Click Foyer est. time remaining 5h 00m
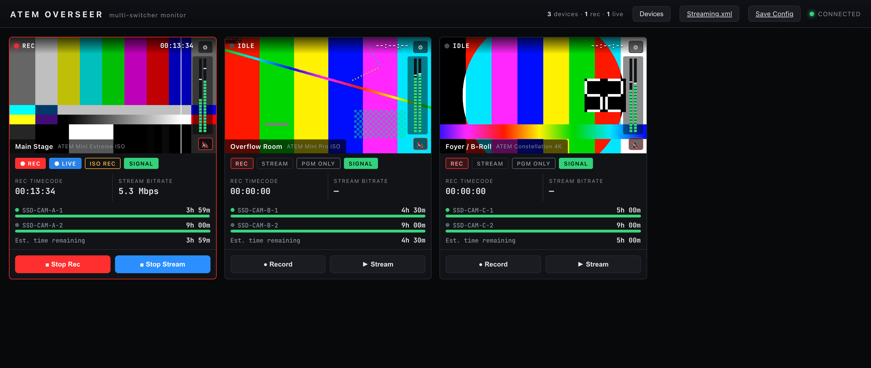This screenshot has width=871, height=368. pyautogui.click(x=628, y=240)
